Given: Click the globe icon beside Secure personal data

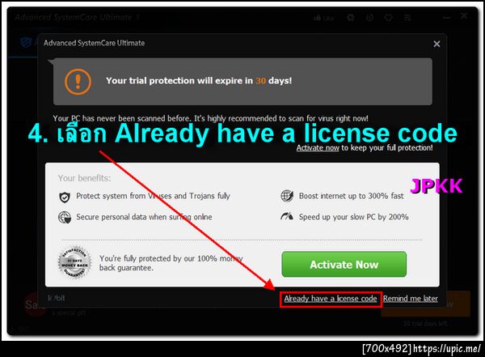Looking at the screenshot, I should click(65, 217).
